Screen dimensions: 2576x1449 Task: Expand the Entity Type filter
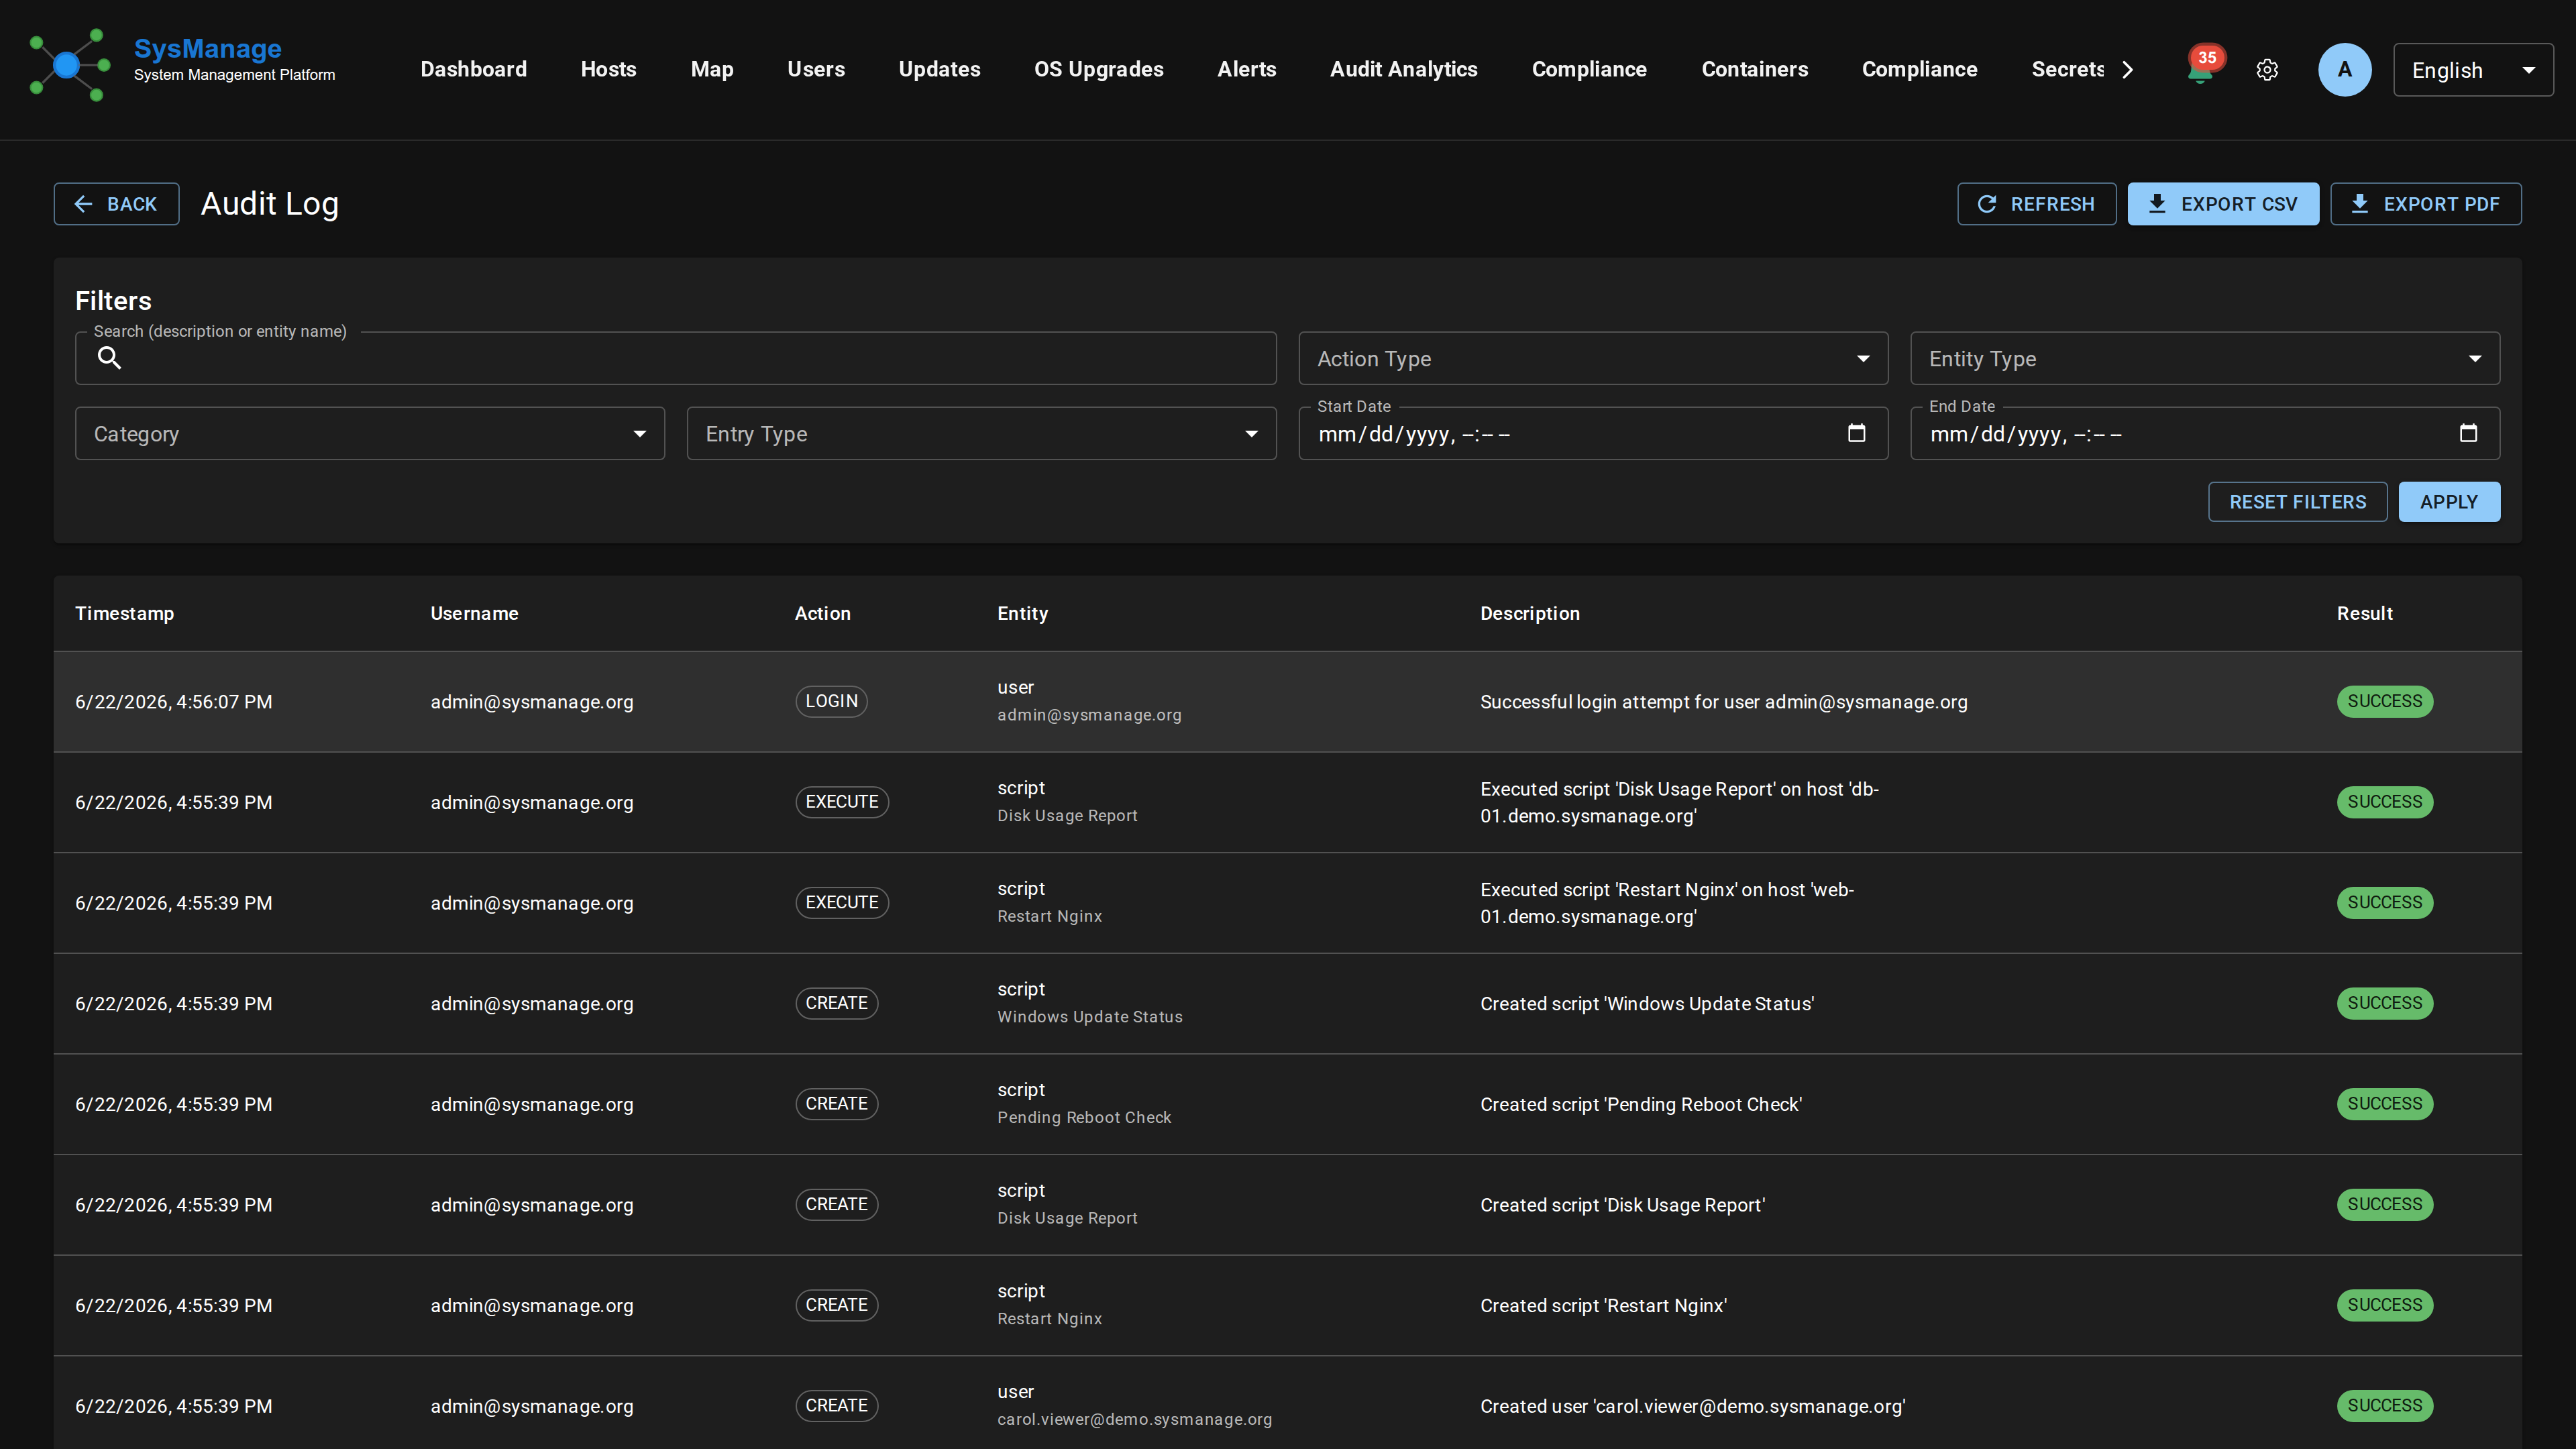tap(2205, 358)
